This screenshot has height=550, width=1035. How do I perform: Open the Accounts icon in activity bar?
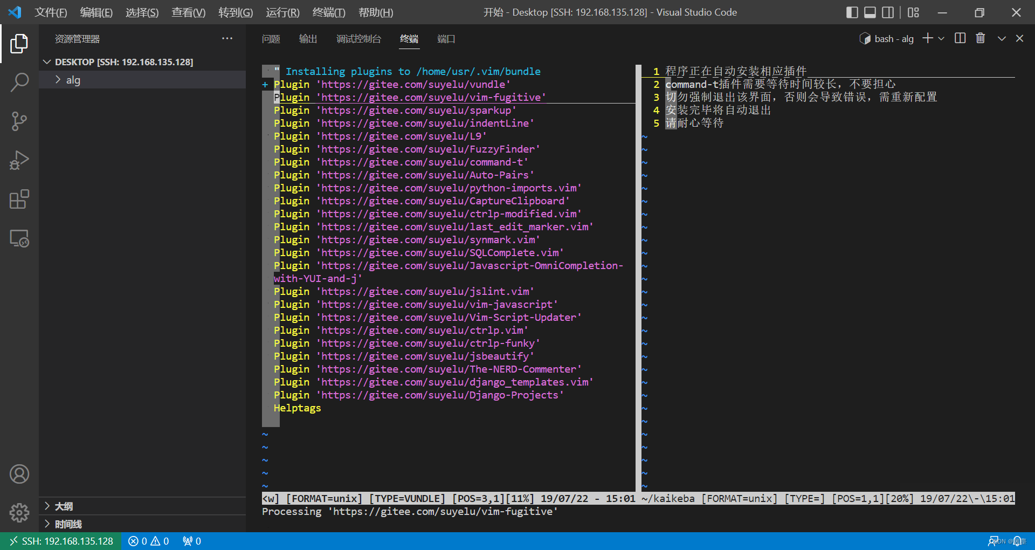click(19, 474)
